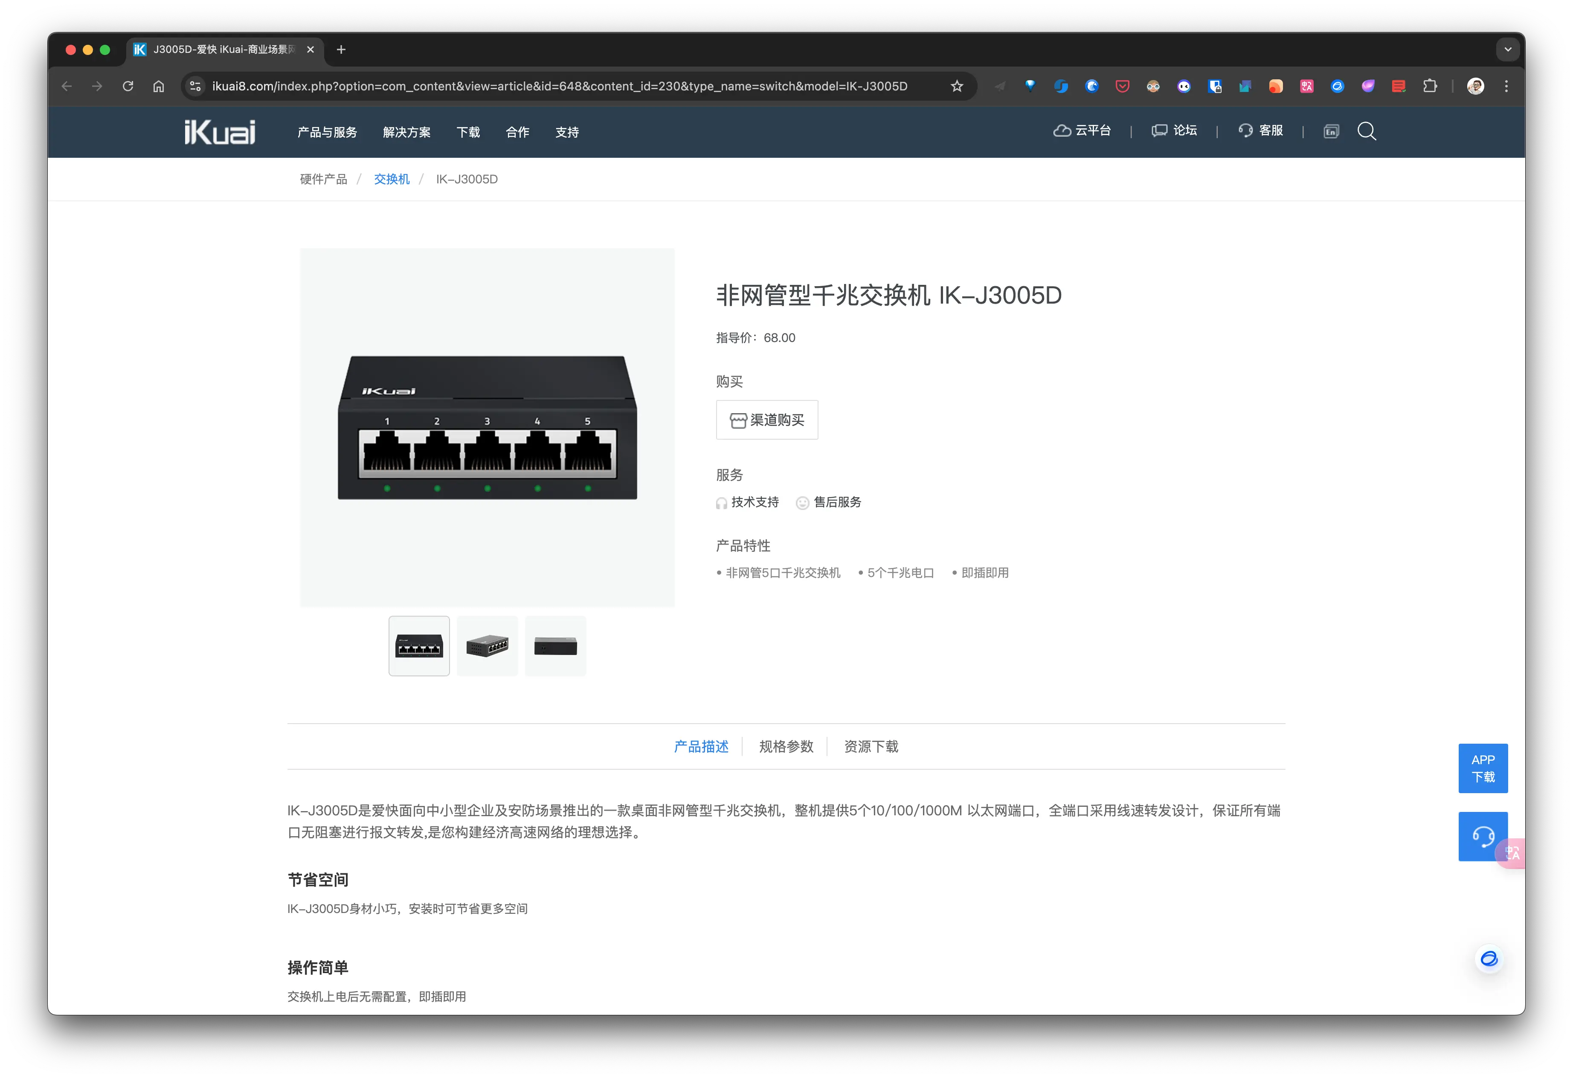Viewport: 1573px width, 1078px height.
Task: Switch to English using the En icon
Action: click(x=1331, y=131)
